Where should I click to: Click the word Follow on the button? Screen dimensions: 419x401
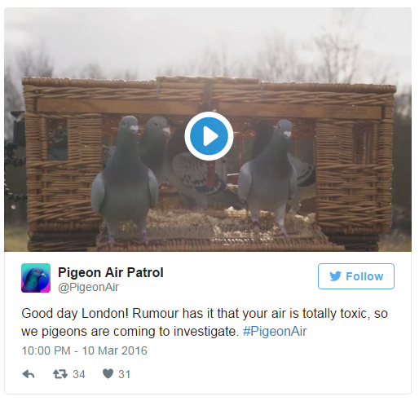(364, 276)
